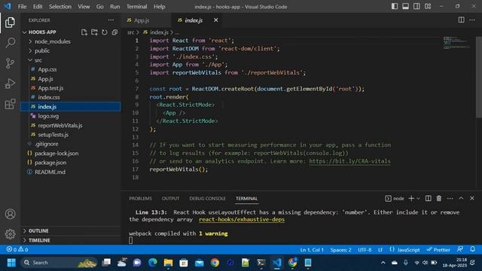The height and width of the screenshot is (271, 482).
Task: Collapse all folders in Explorer
Action: [114, 32]
